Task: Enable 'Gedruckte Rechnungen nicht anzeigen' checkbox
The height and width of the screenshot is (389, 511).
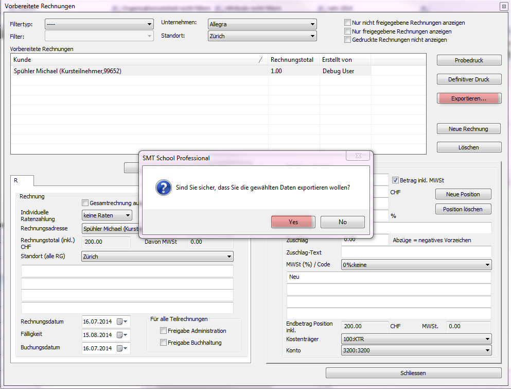Action: pyautogui.click(x=348, y=40)
